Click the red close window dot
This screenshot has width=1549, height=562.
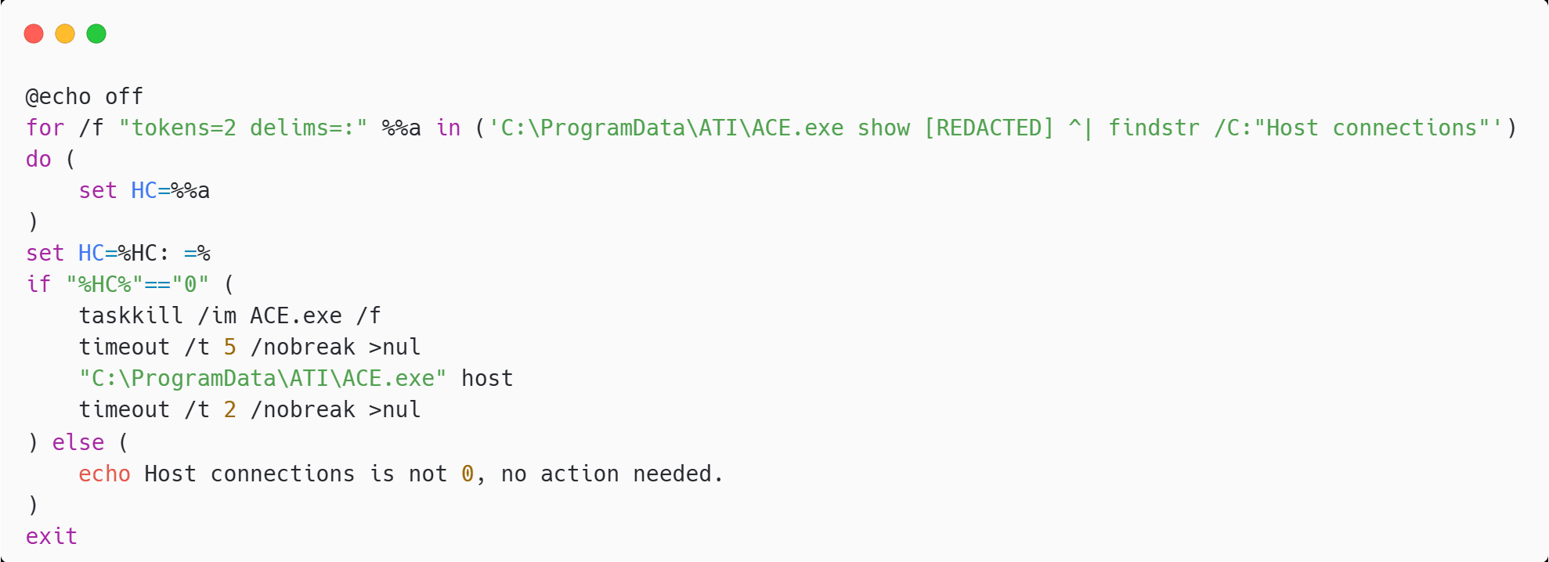coord(34,34)
